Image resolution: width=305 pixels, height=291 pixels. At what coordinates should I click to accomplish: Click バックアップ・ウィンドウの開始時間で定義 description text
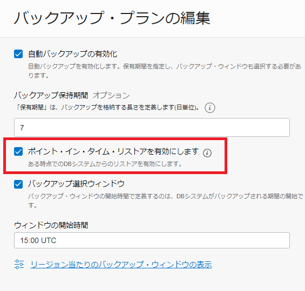(166, 200)
